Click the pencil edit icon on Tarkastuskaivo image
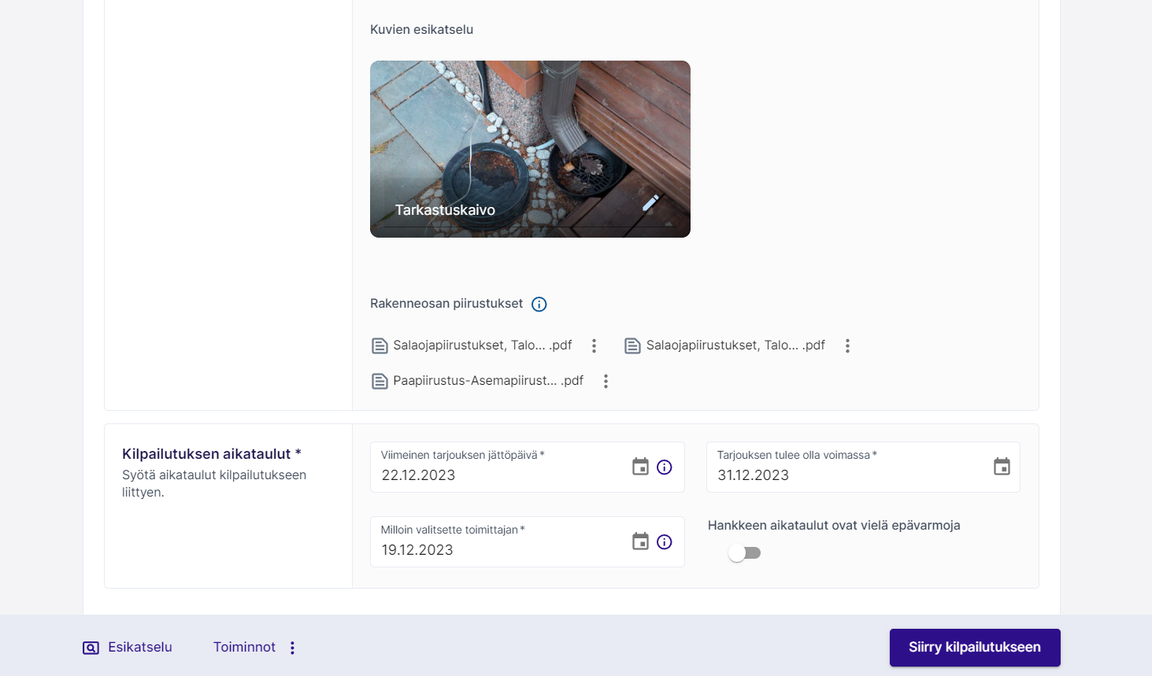Image resolution: width=1152 pixels, height=676 pixels. (x=650, y=203)
